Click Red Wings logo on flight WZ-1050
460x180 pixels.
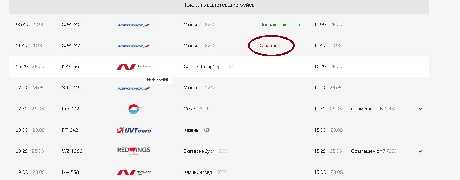[134, 151]
